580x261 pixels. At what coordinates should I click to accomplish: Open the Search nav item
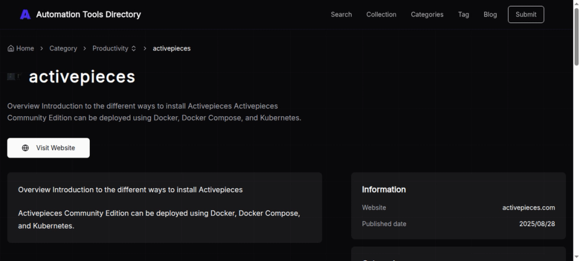click(341, 14)
